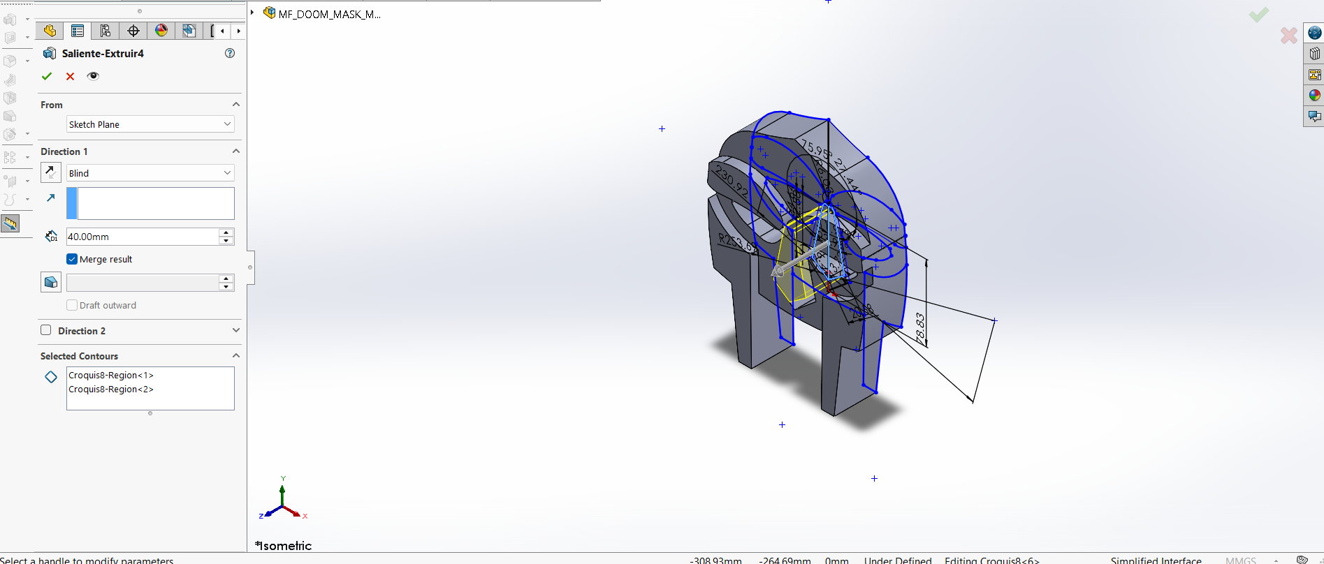
Task: Click the MMGS unit system in status bar
Action: coord(1241,560)
